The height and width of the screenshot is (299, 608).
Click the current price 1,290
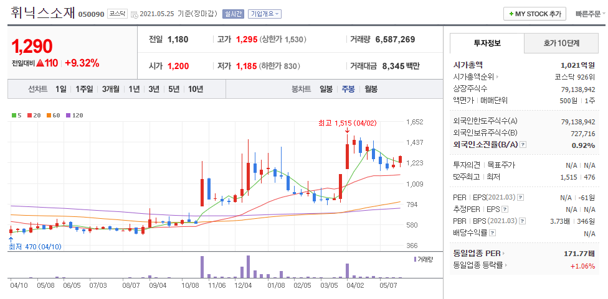[x=32, y=47]
